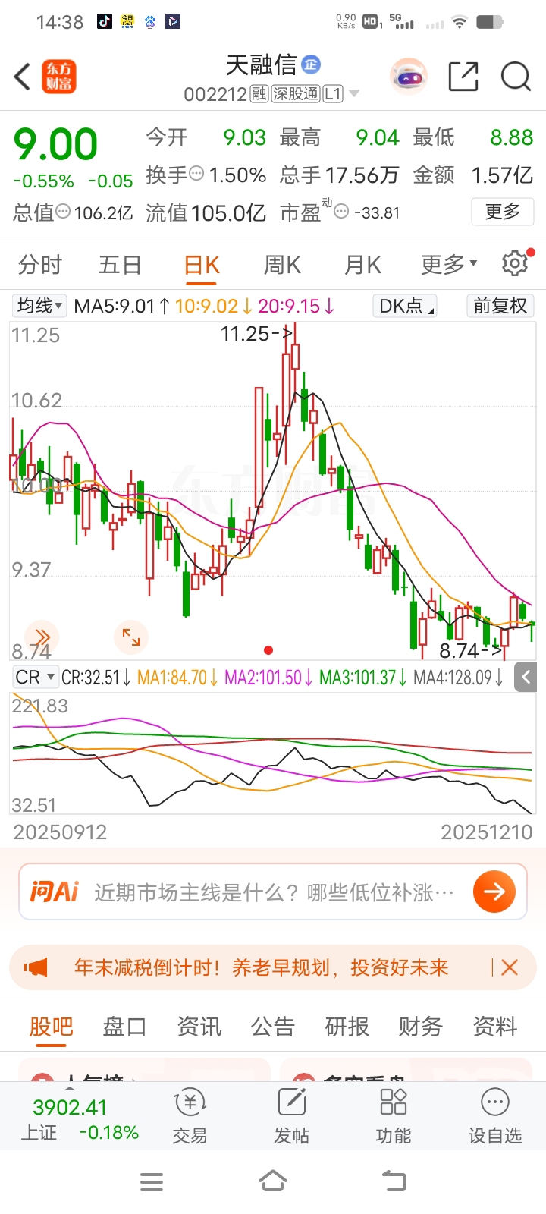546x1214 pixels.
Task: Switch to 分时 chart tab
Action: coord(40,264)
